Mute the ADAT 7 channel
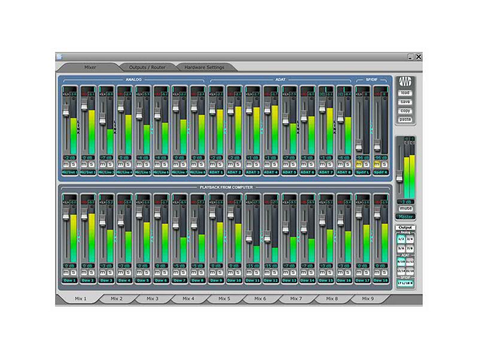 click(323, 165)
